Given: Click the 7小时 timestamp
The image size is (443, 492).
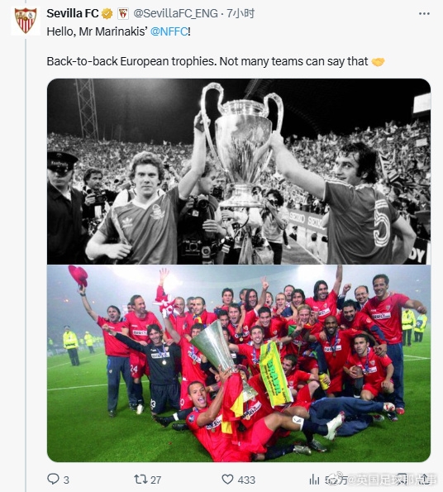Looking at the screenshot, I should click(x=241, y=13).
